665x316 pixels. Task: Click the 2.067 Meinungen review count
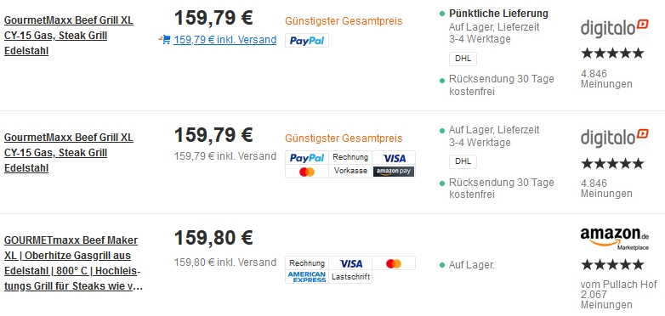click(606, 300)
